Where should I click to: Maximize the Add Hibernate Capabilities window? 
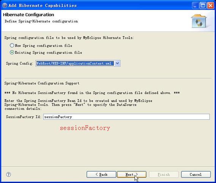pos(203,6)
